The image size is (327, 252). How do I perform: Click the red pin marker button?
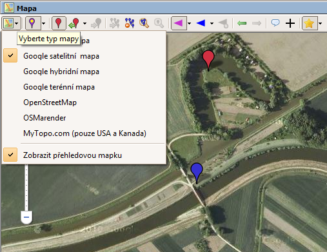point(59,23)
